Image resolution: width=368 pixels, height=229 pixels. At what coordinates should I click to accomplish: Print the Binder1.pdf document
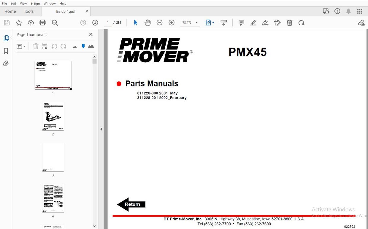(x=42, y=22)
